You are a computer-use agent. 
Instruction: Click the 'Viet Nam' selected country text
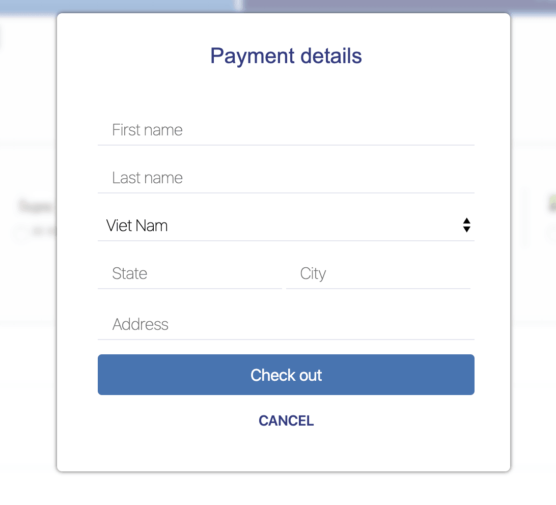[137, 226]
